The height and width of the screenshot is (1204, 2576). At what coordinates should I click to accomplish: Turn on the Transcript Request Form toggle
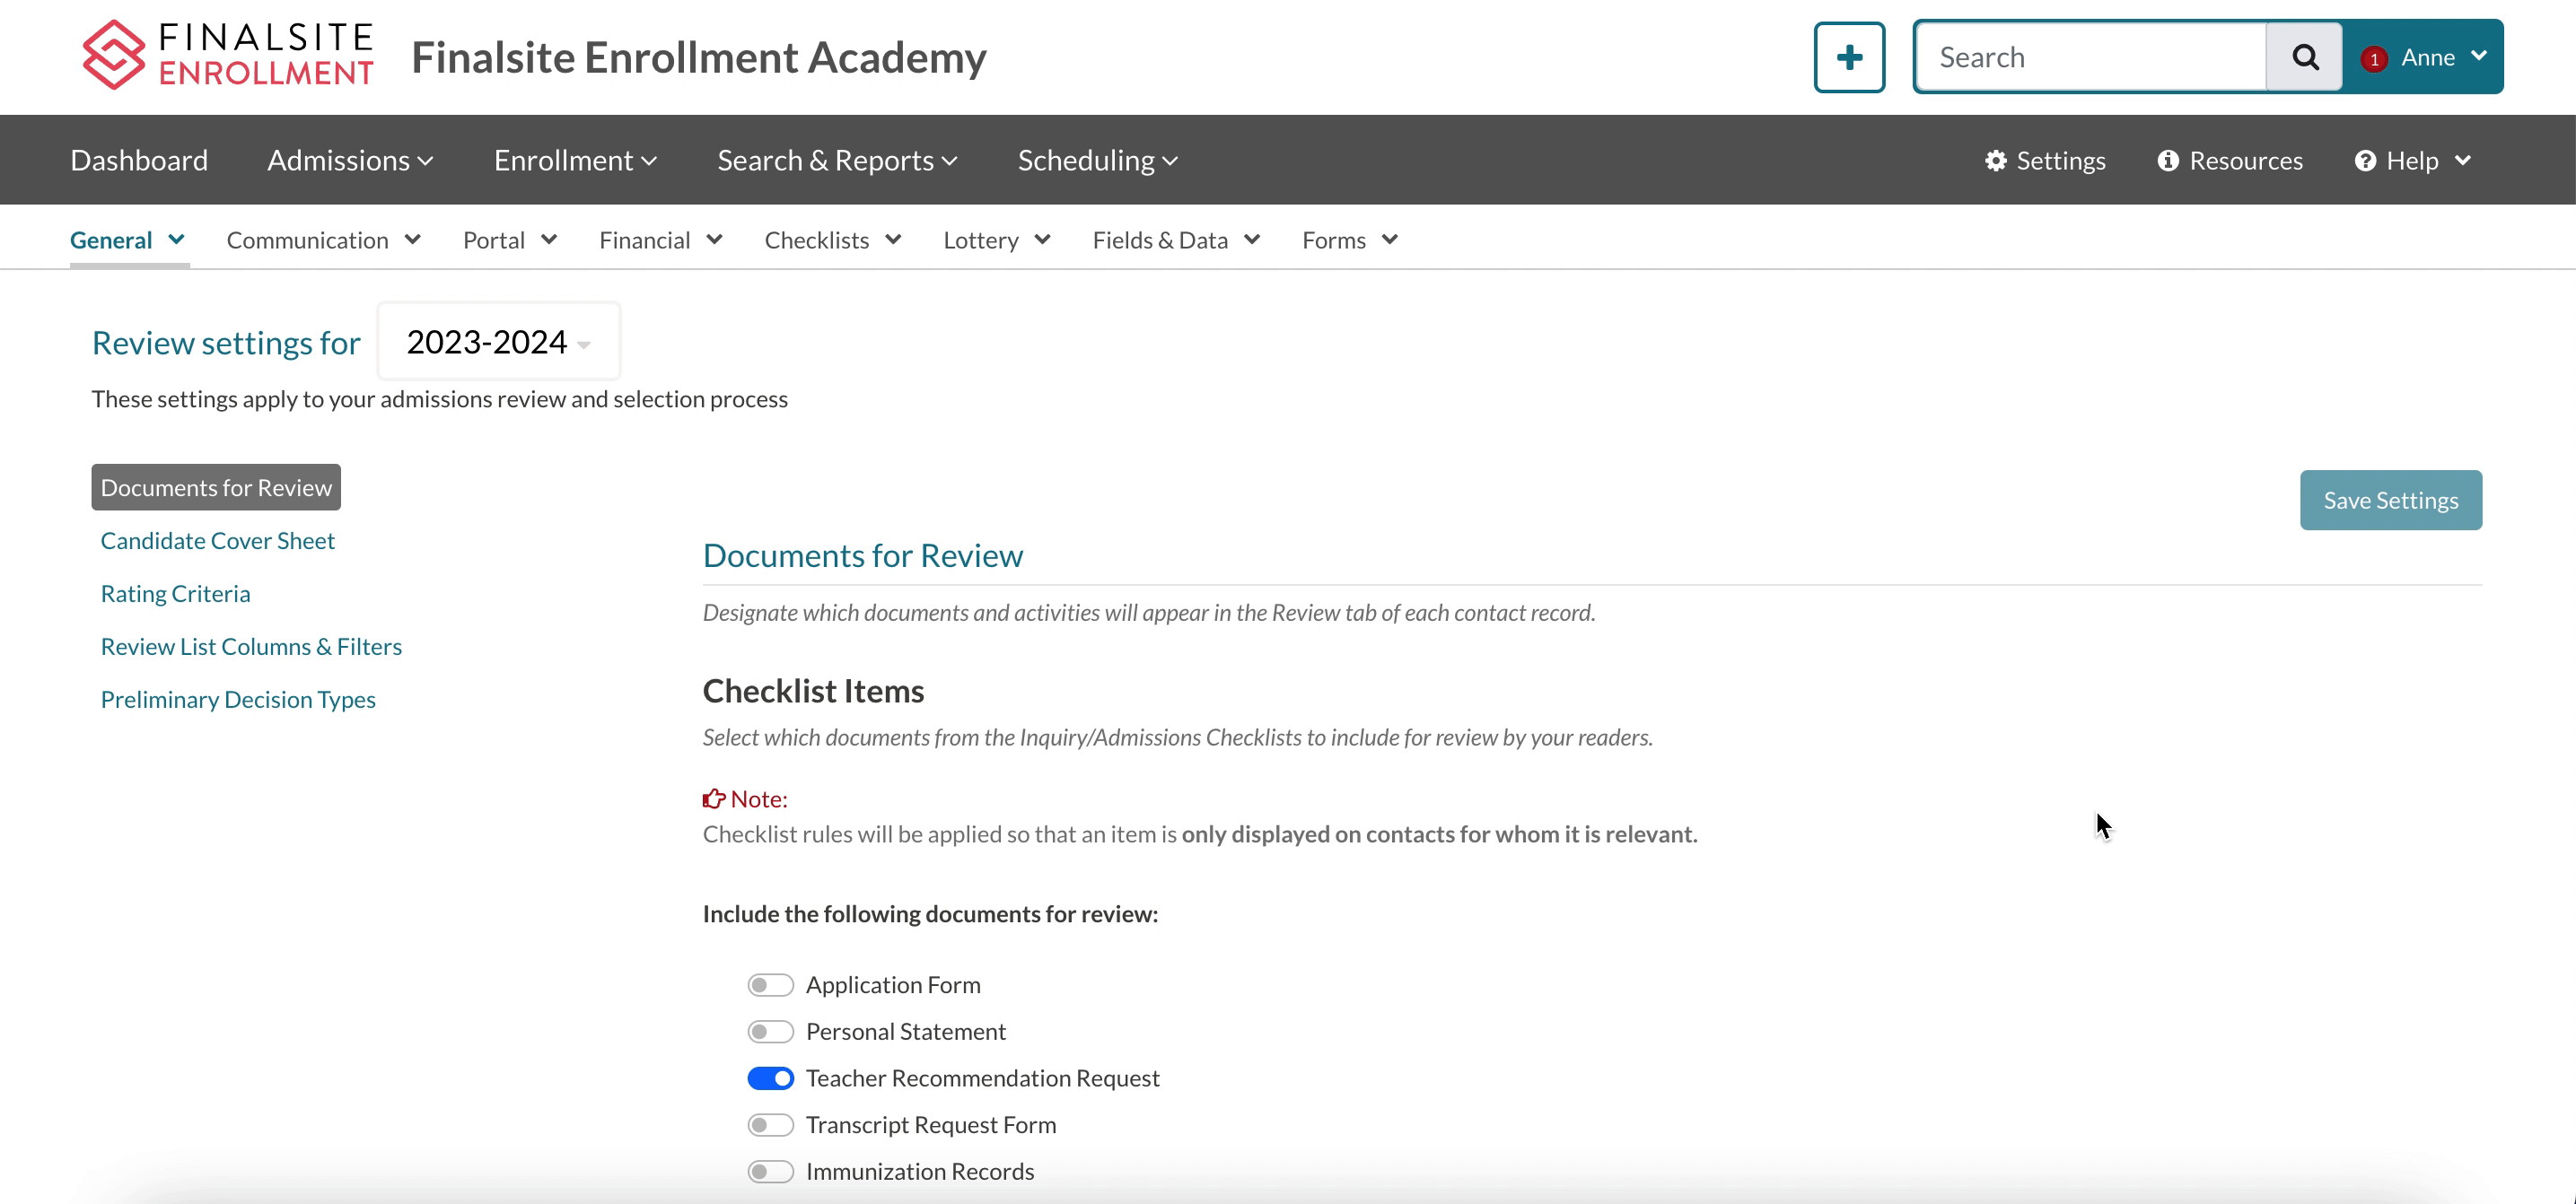770,1125
